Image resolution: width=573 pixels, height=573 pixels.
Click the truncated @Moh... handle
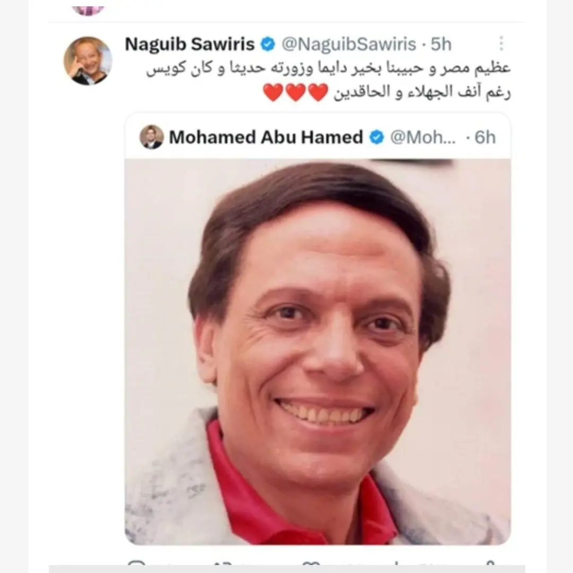pyautogui.click(x=423, y=137)
